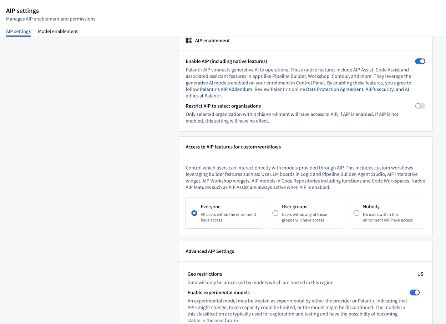Click the Geo restrictions label

click(x=205, y=274)
